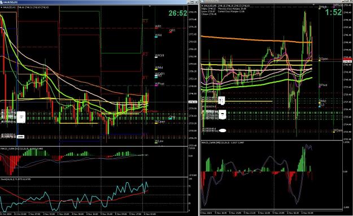Select the 26:52 candle timer on H1 chart
Viewport: 353px width, 216px height.
point(177,13)
